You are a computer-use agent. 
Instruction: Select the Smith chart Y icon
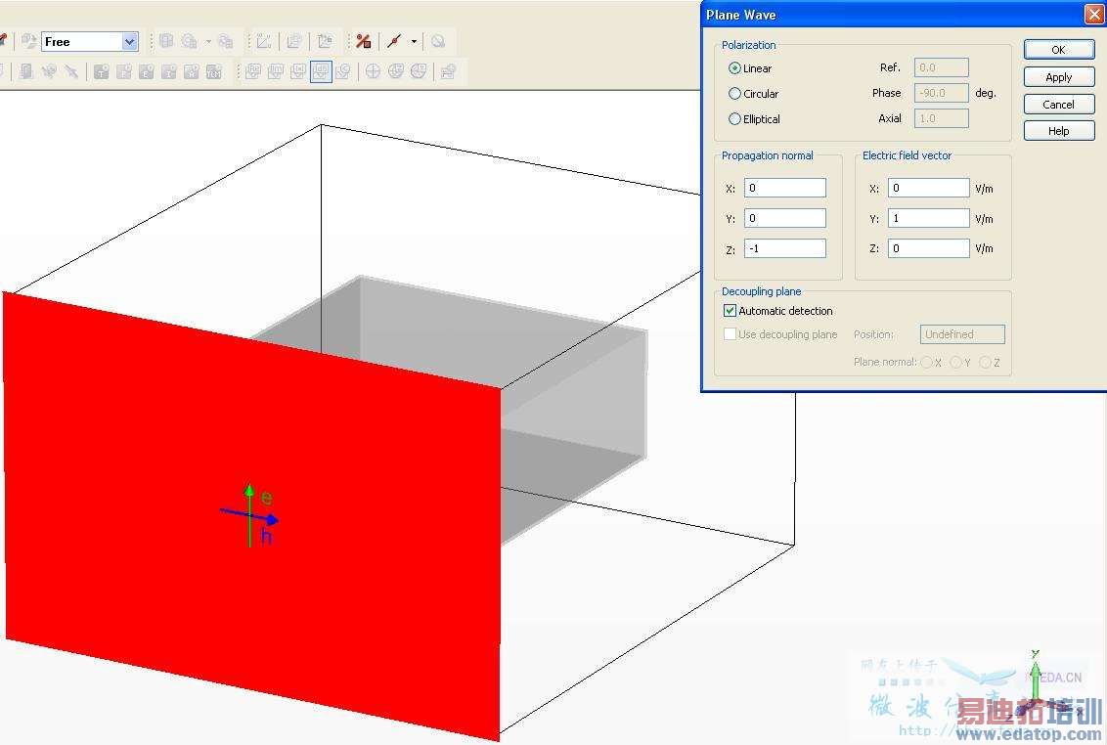(419, 71)
